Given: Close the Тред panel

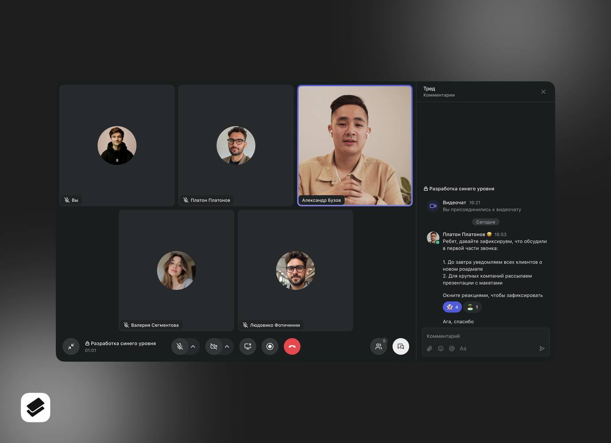Looking at the screenshot, I should 543,92.
